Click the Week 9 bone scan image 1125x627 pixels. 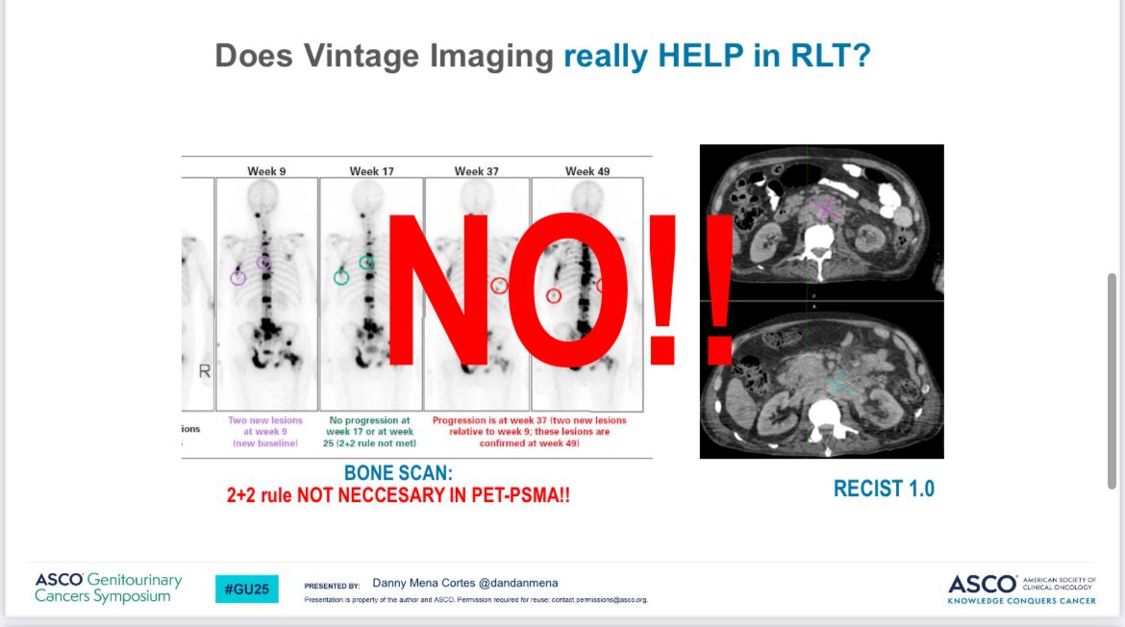tap(267, 294)
